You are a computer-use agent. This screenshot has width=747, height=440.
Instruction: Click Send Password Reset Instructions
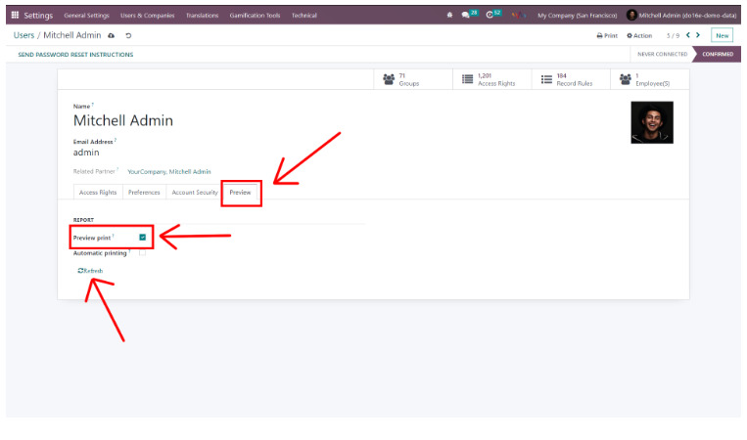(75, 55)
